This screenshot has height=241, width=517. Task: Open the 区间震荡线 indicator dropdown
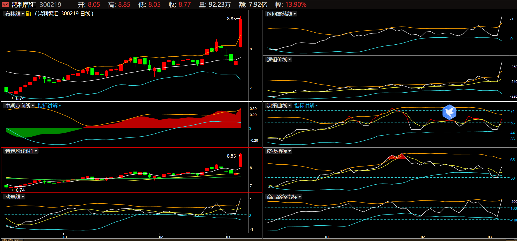tap(281, 14)
